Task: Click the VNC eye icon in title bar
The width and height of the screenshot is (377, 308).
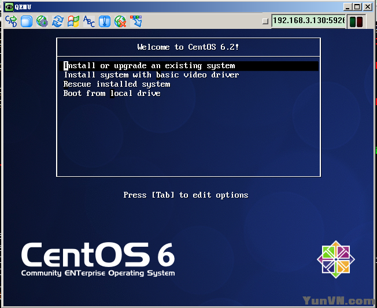Action: [x=9, y=7]
